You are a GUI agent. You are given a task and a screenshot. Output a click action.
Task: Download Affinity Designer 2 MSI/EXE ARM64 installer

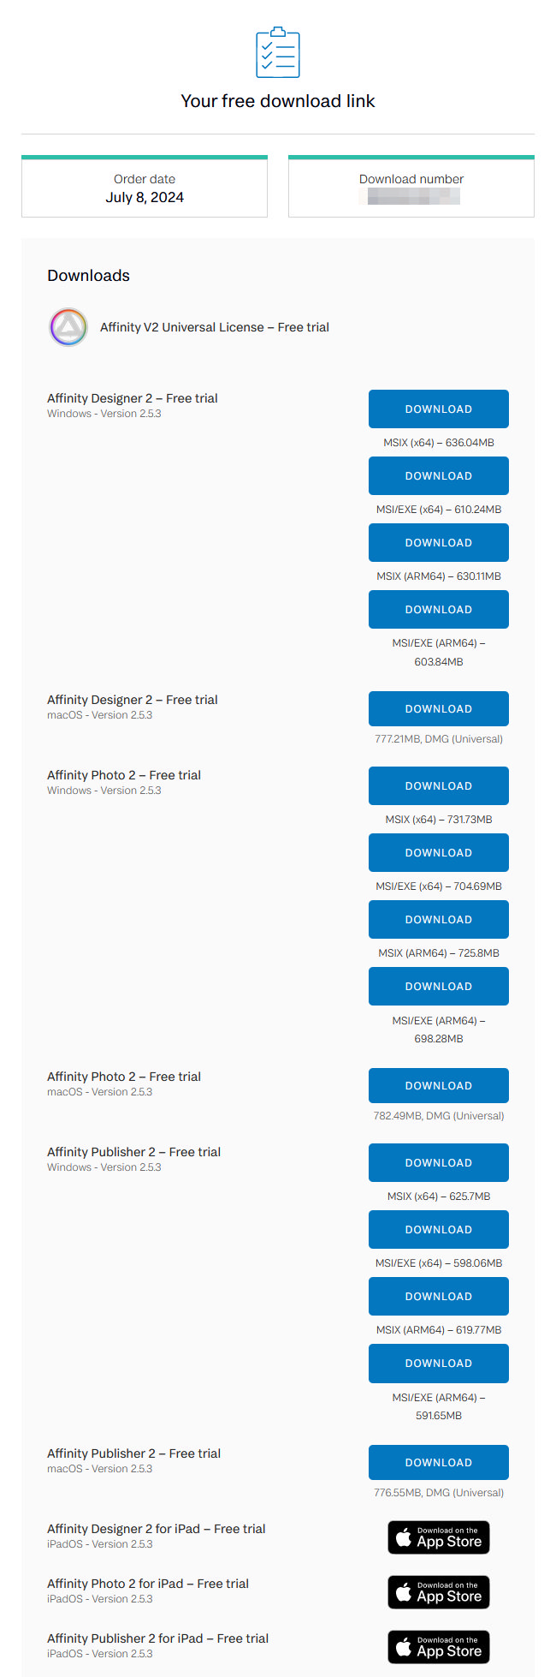(439, 610)
